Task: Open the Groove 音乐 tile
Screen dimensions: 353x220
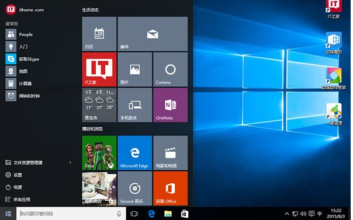Action: [x=135, y=188]
